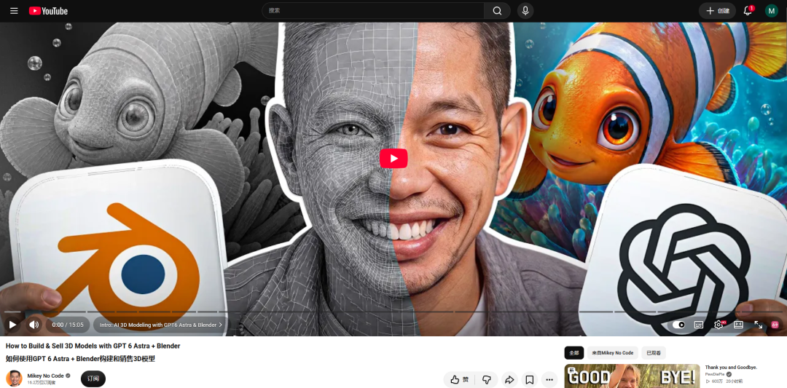Click the search magnifier button
This screenshot has width=787, height=388.
497,10
